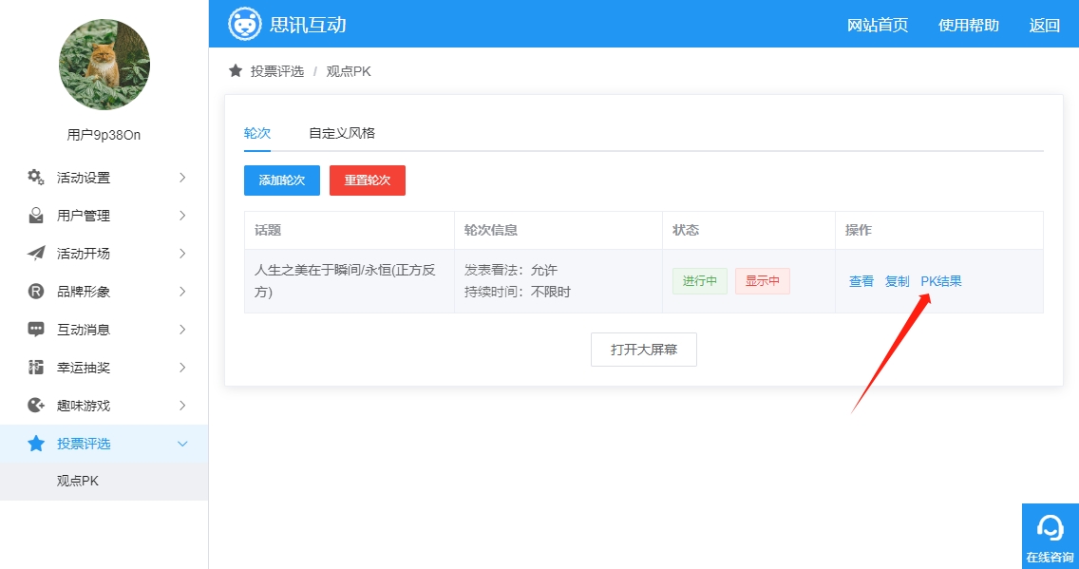Click the paper plane icon beside 活动开场
1079x569 pixels.
click(x=36, y=254)
